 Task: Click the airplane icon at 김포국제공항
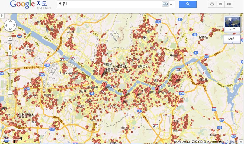60,73
